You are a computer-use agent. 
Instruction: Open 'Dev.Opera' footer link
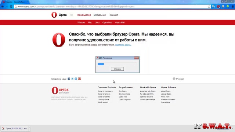pyautogui.click(x=123, y=91)
